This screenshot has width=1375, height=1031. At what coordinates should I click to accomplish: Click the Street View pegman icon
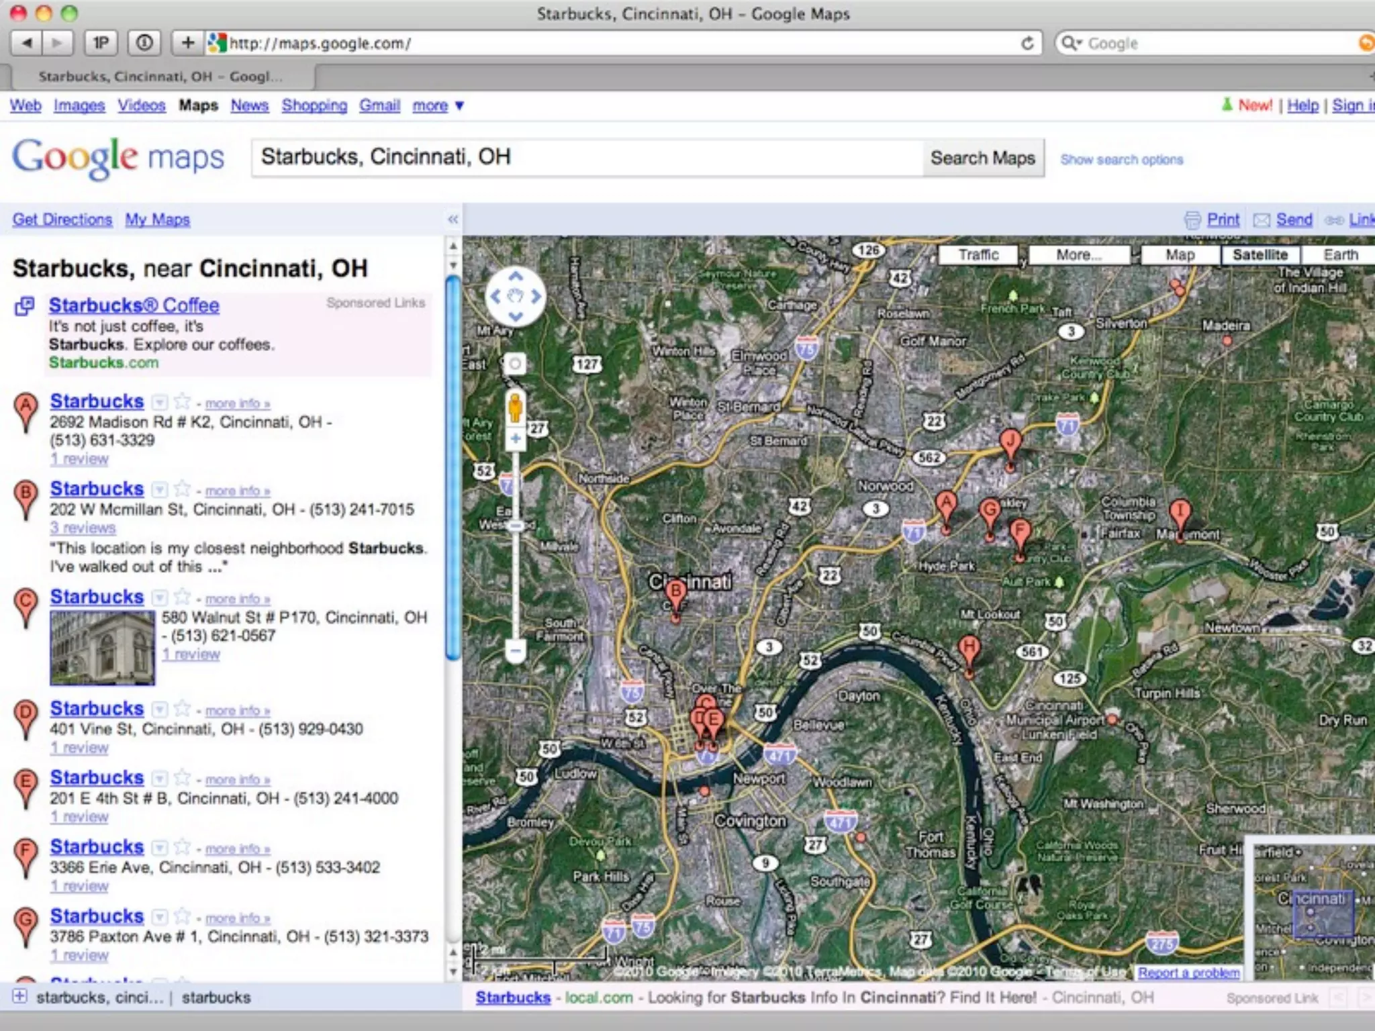(x=515, y=407)
